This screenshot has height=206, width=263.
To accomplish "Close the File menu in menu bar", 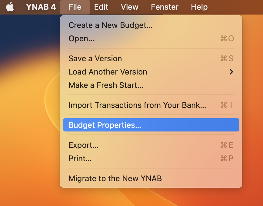I will tap(75, 7).
